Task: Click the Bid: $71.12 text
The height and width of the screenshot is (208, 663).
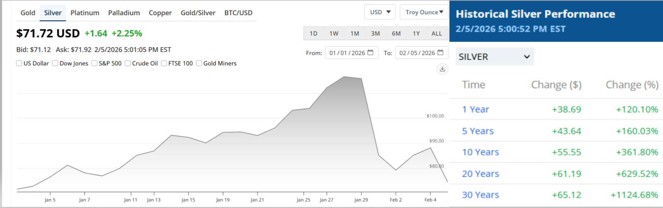Action: click(34, 50)
